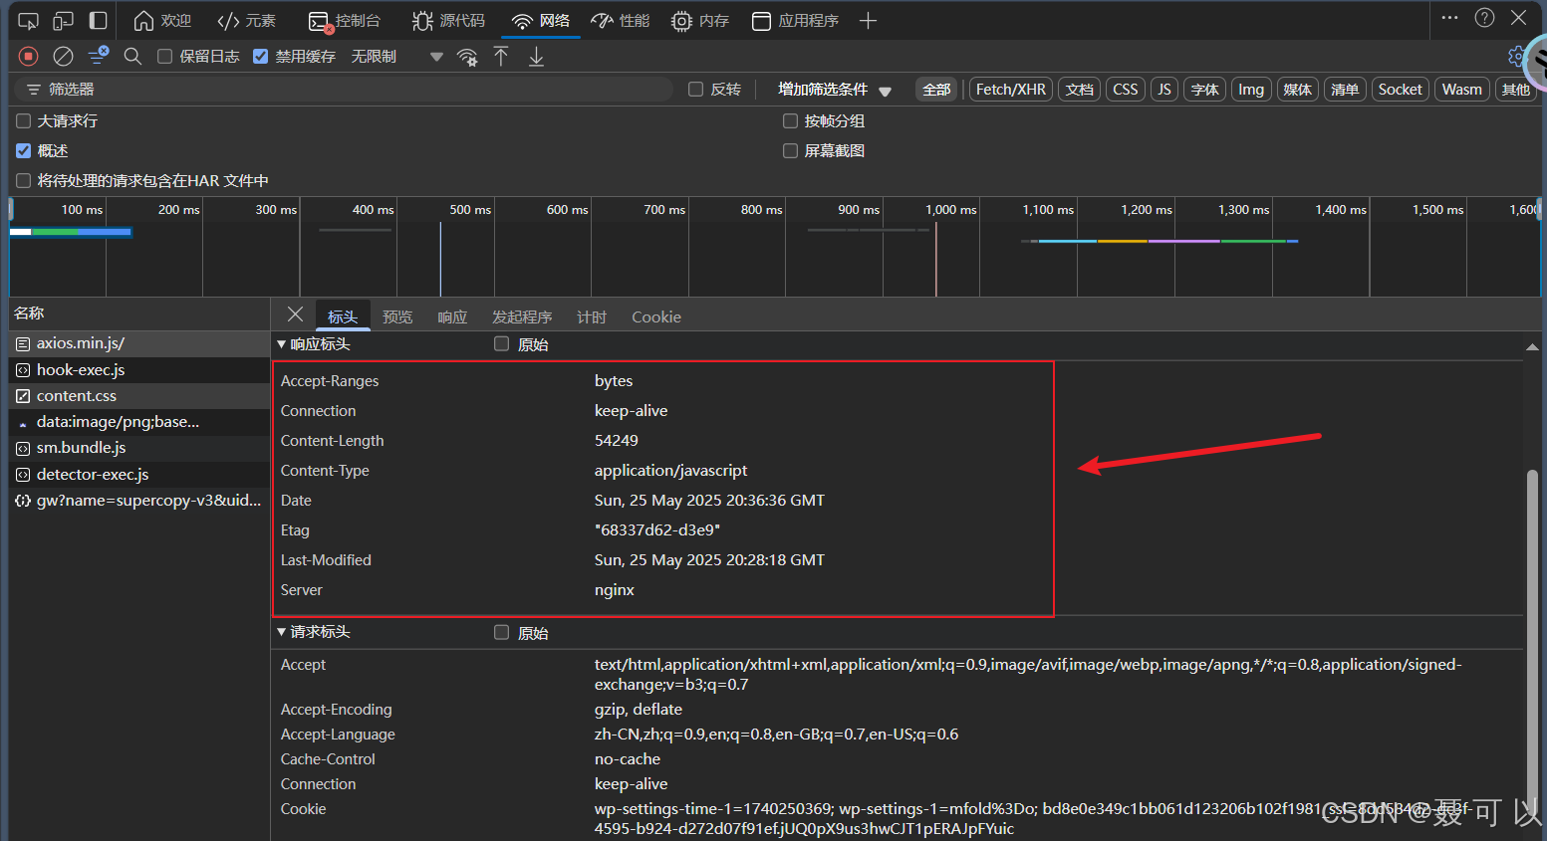Screen dimensions: 1547x841
Task: Toggle 反转 invert filter checkbox
Action: tap(696, 90)
